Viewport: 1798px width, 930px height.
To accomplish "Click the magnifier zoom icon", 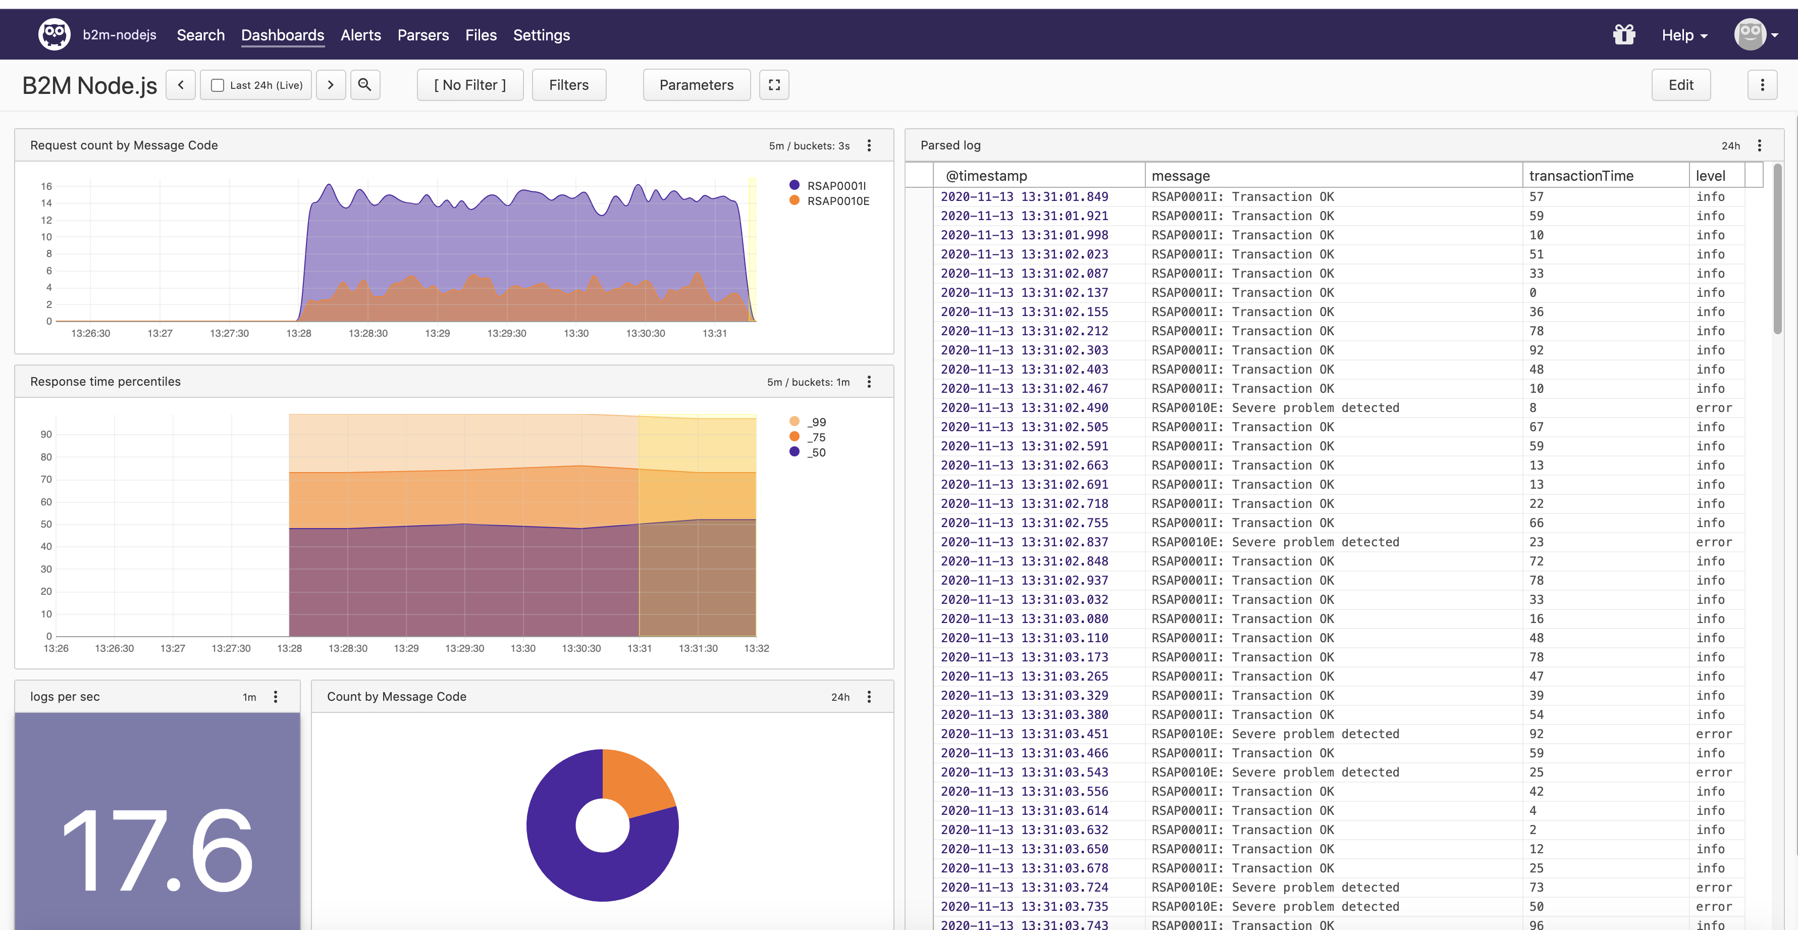I will pyautogui.click(x=364, y=84).
